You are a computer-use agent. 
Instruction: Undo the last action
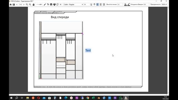(x=41, y=4)
